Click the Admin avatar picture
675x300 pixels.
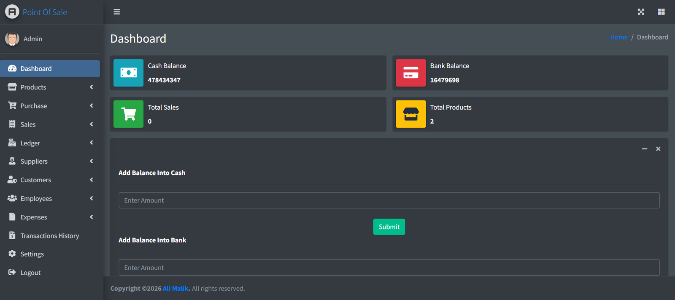click(x=12, y=39)
